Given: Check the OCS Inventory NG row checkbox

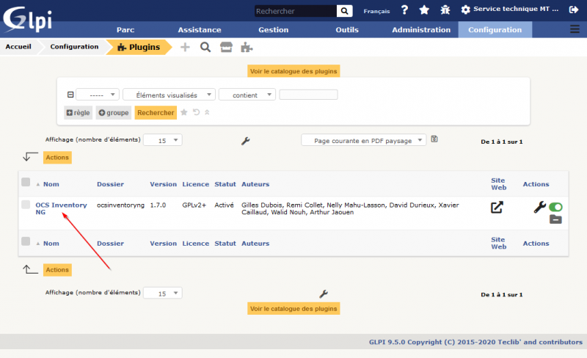Looking at the screenshot, I should point(26,205).
